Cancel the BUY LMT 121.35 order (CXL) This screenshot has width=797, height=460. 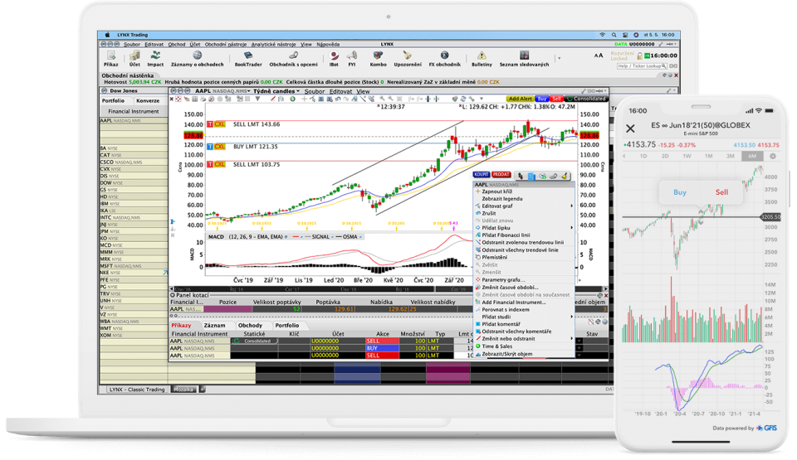[x=219, y=147]
